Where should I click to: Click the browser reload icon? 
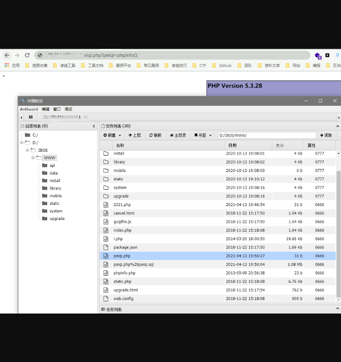point(27,55)
